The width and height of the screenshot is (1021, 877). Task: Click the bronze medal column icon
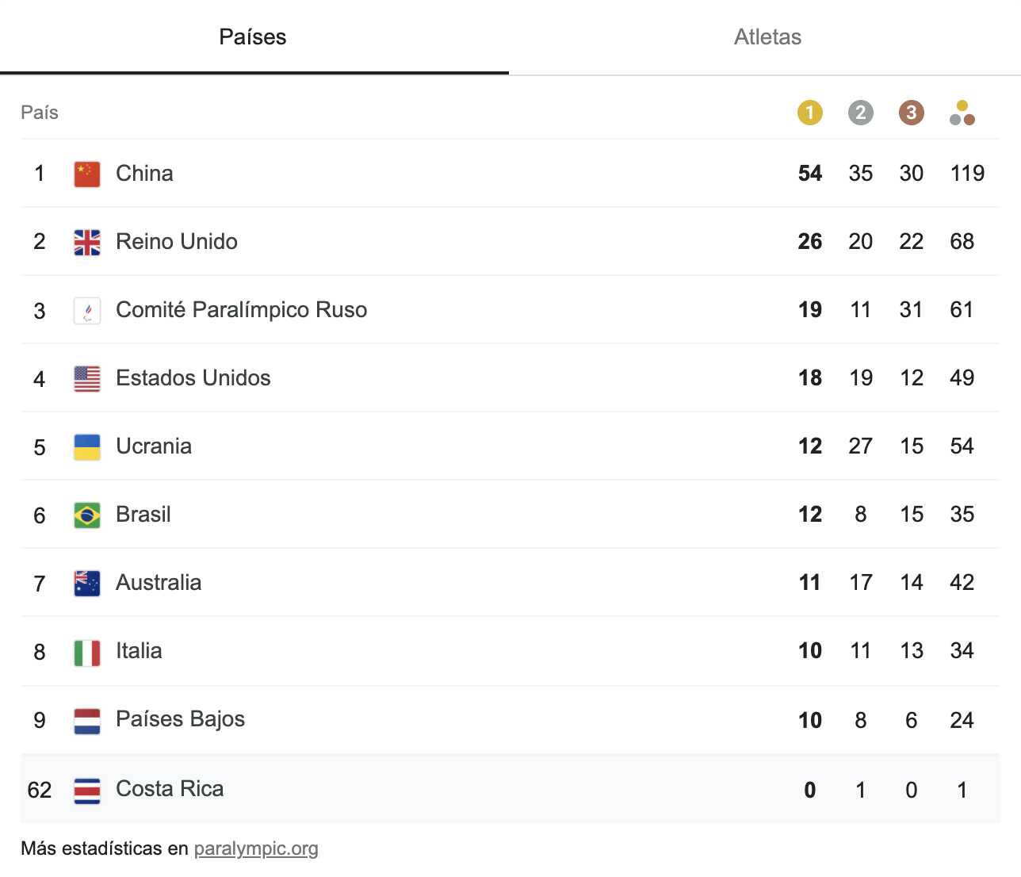911,113
